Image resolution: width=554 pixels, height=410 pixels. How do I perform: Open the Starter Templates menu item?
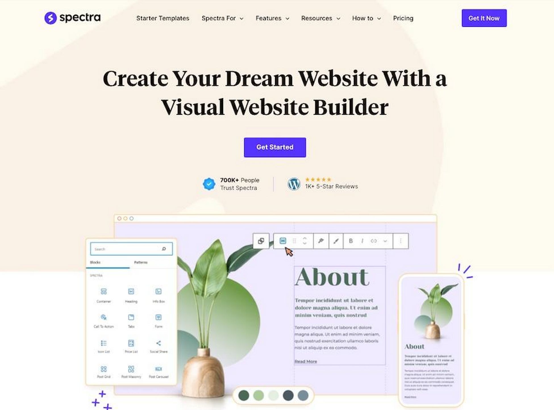pos(163,18)
